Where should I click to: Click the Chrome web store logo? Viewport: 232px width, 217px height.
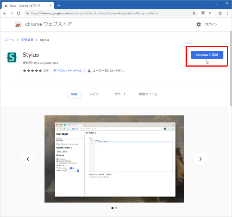point(18,24)
